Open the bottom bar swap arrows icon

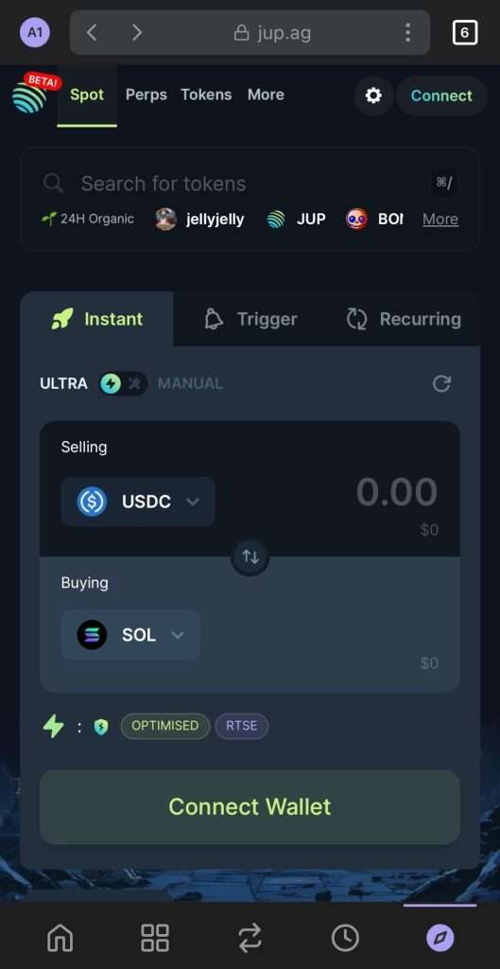pos(250,939)
